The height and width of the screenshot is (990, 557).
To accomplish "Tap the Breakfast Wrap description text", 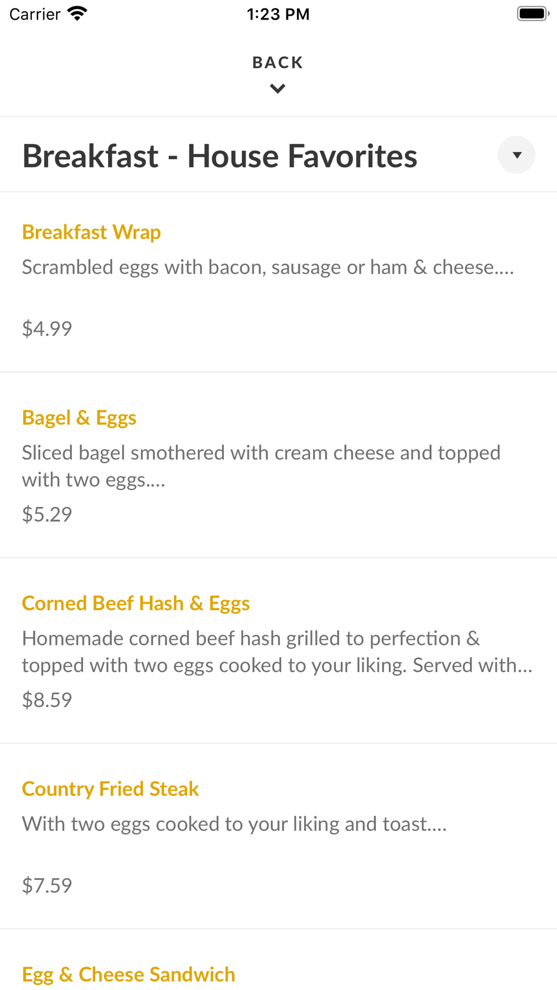I will pyautogui.click(x=267, y=268).
